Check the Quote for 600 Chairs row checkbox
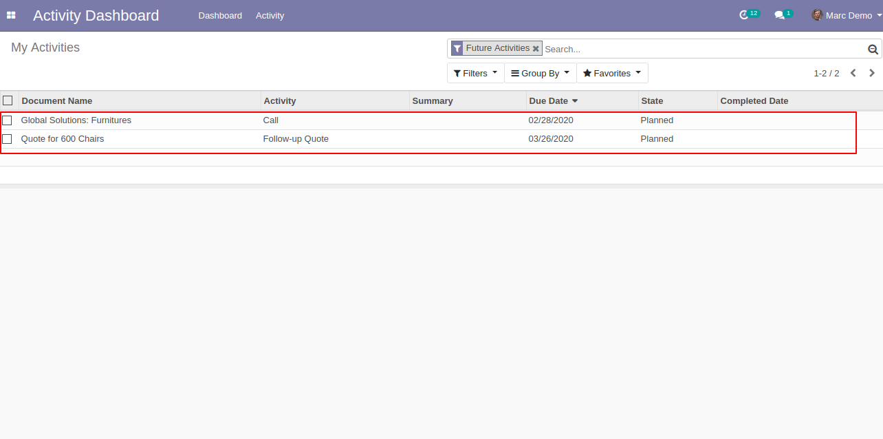Screen dimensions: 883x439 (x=8, y=139)
